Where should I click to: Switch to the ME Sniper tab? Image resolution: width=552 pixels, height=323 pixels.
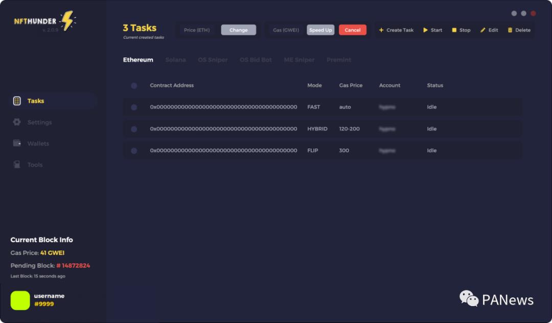tap(299, 60)
